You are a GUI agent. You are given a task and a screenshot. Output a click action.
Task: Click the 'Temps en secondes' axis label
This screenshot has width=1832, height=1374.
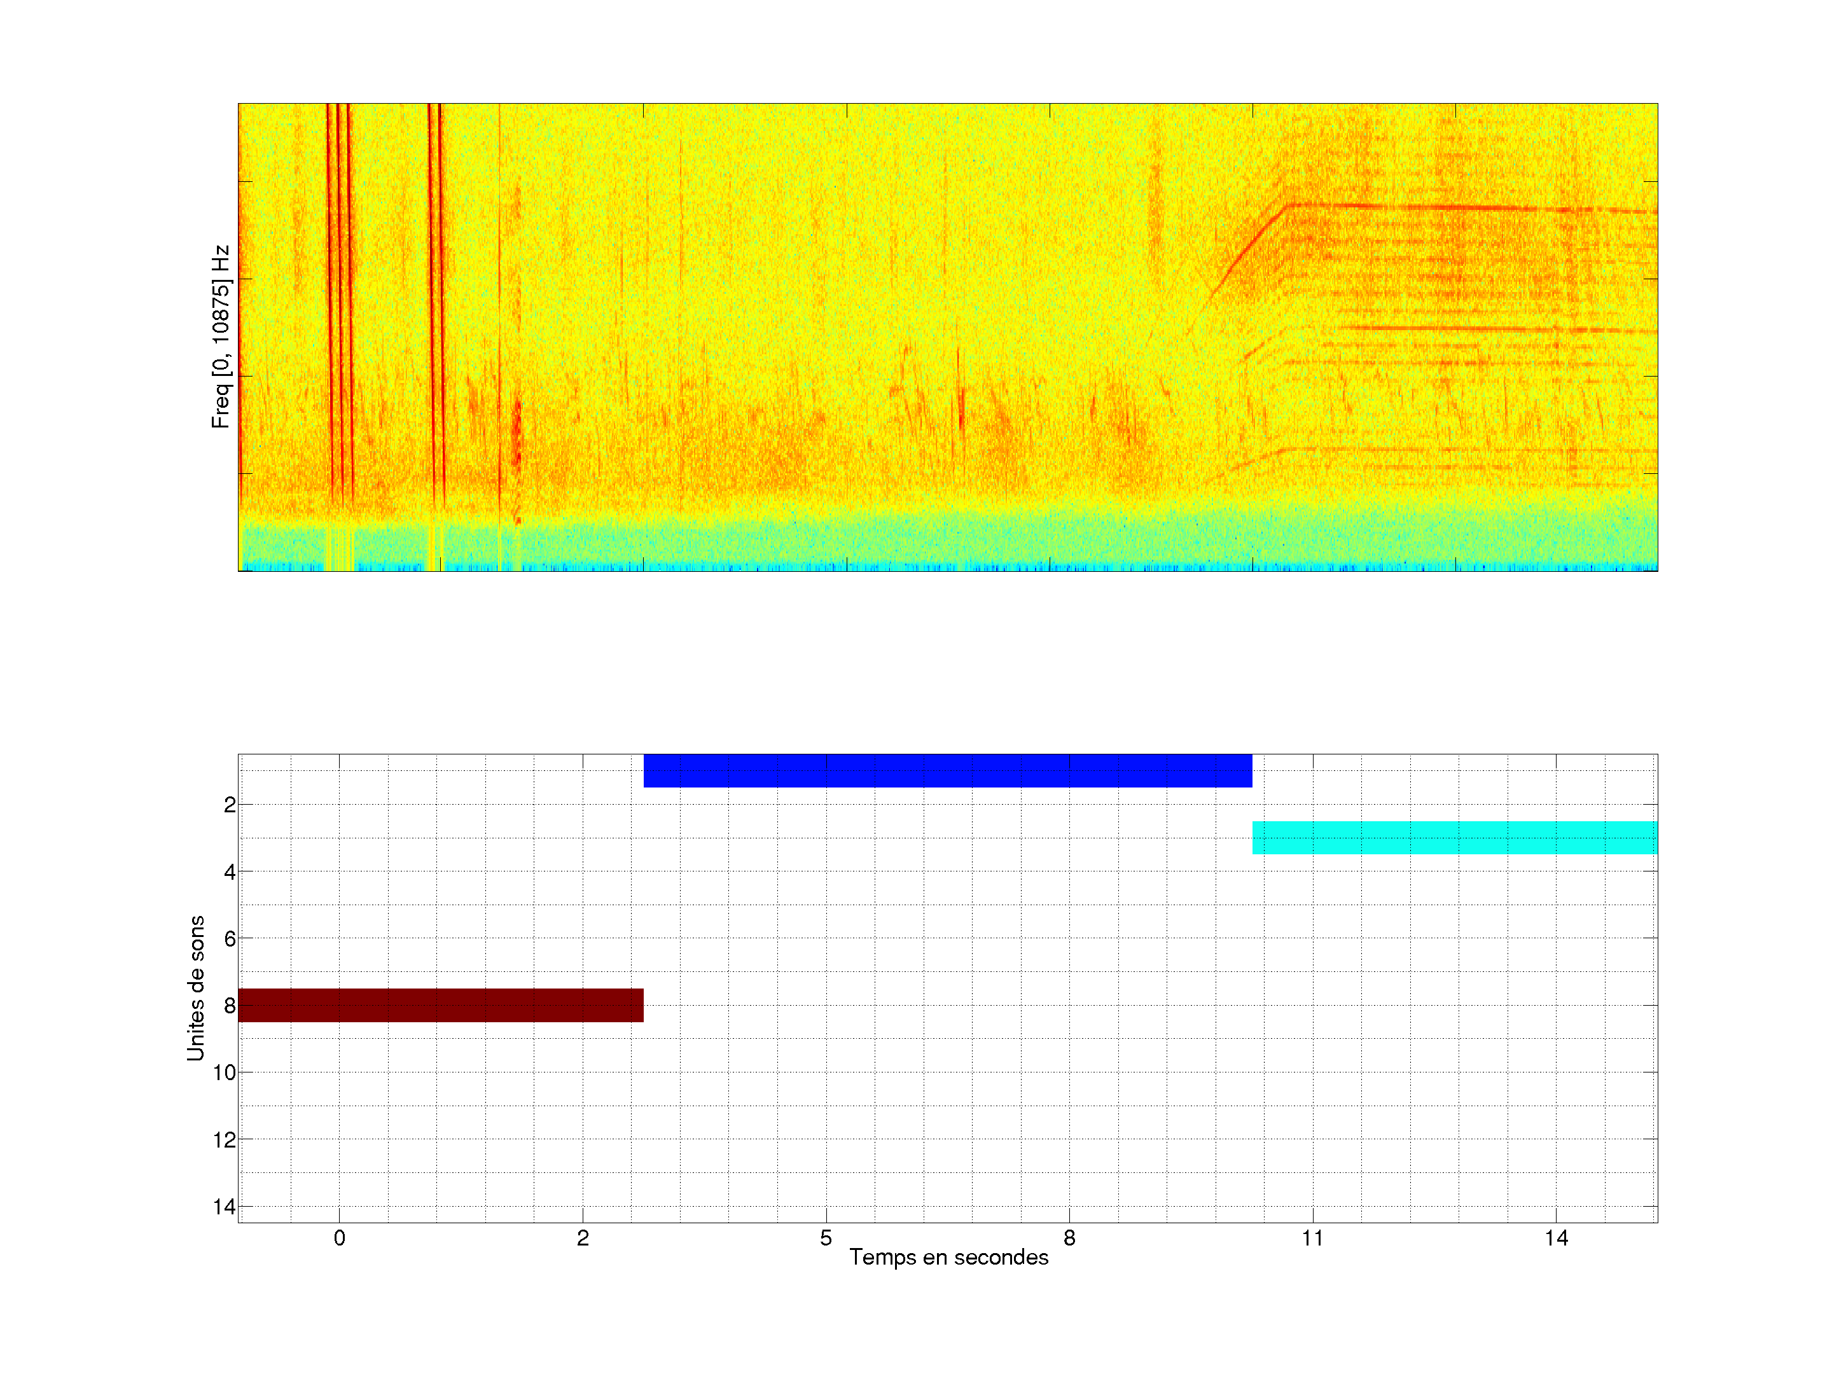tap(948, 1257)
